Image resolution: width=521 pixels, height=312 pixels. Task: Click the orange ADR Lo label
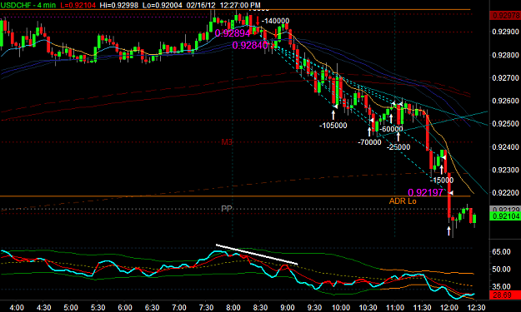click(403, 201)
